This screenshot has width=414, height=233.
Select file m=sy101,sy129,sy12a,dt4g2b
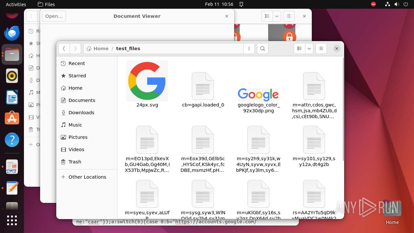click(314, 146)
